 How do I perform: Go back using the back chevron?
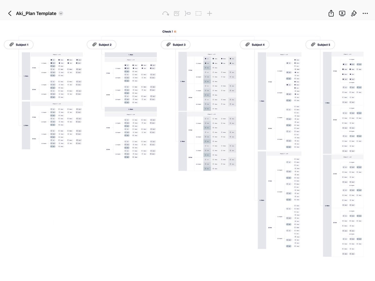[x=10, y=13]
